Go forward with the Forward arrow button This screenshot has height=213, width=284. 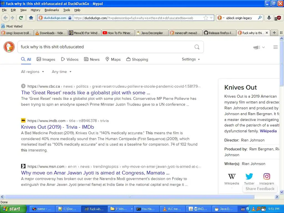click(x=12, y=18)
